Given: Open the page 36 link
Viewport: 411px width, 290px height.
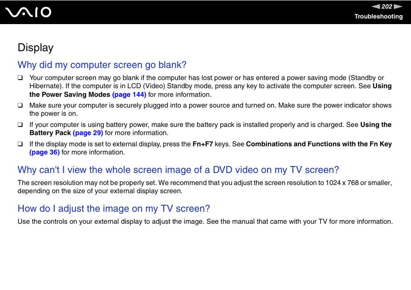Looking at the screenshot, I should (44, 152).
